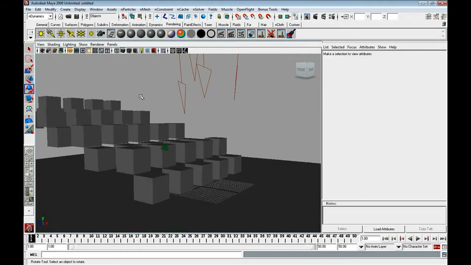Select the Rotate tool
Screen dimensions: 471x265
[29, 89]
